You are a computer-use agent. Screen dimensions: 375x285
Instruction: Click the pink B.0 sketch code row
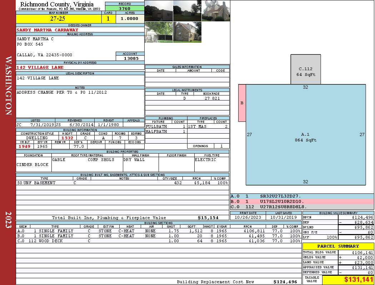302,201
